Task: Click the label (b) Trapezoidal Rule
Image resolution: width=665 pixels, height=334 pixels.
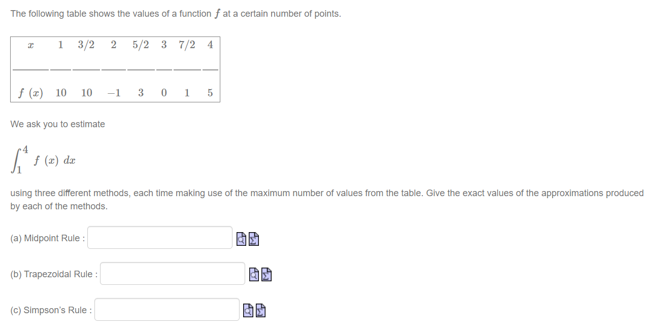Action: click(x=53, y=274)
